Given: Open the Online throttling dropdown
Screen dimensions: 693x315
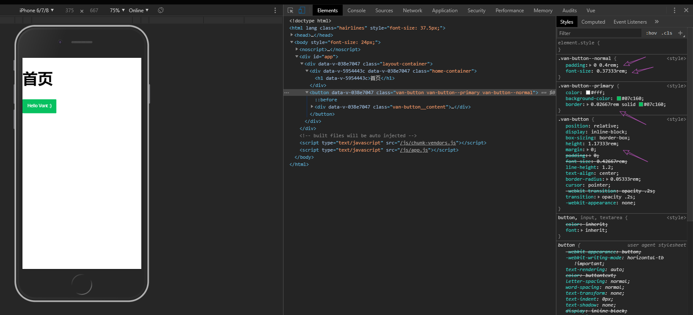Looking at the screenshot, I should [x=139, y=10].
